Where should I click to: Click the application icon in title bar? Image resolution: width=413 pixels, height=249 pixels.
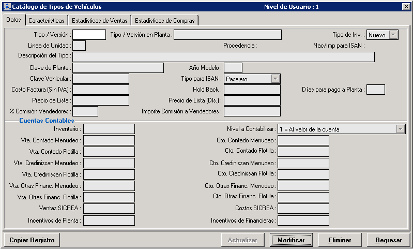point(6,7)
